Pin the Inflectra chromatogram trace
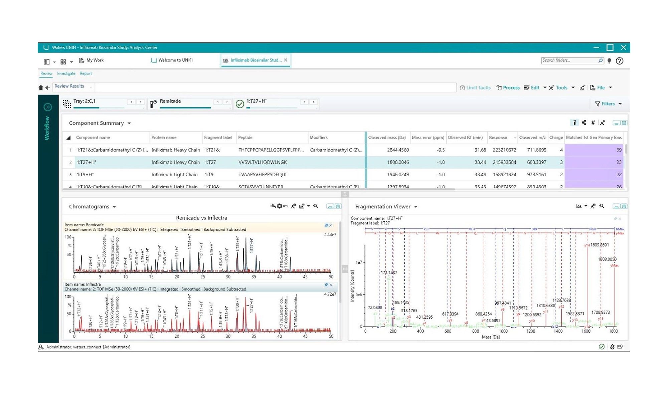The width and height of the screenshot is (668, 394). pos(326,285)
